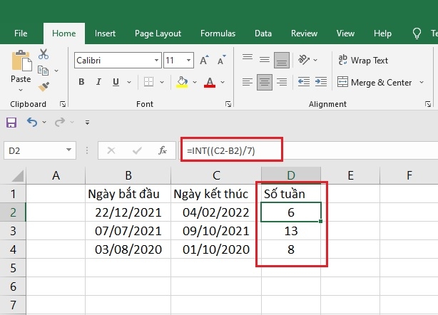Switch to the Insert tab
The height and width of the screenshot is (315, 438).
point(105,33)
